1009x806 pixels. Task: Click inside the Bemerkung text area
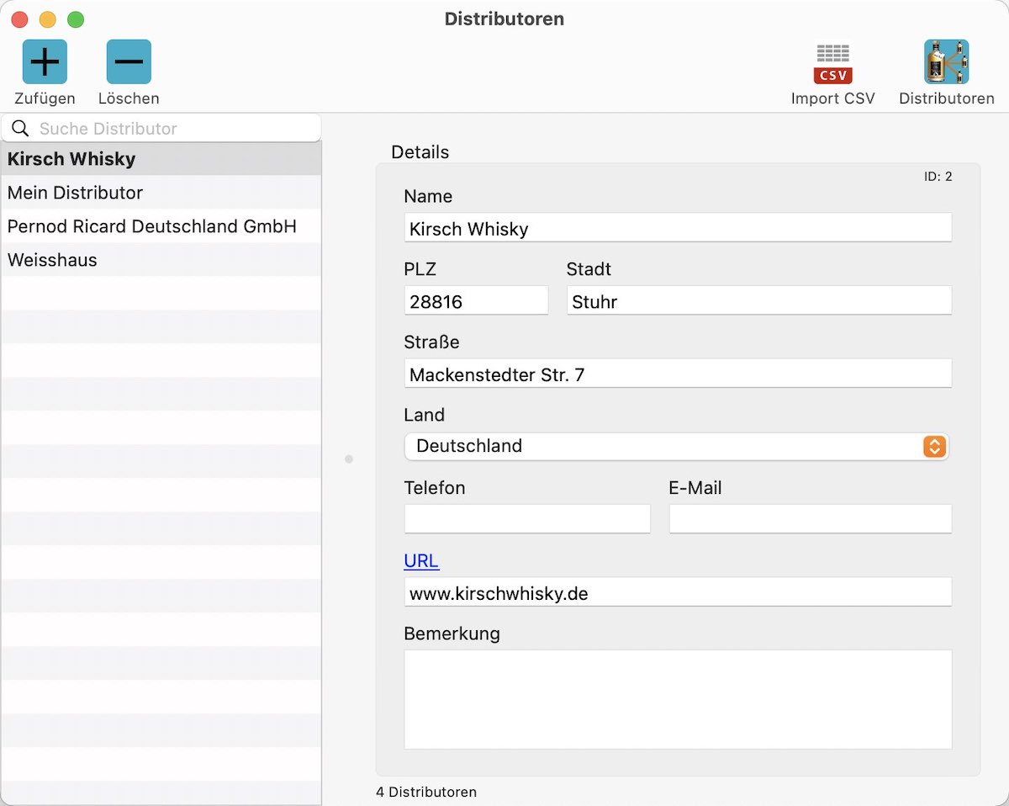(678, 699)
